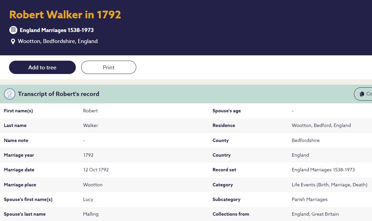Select Wootton, Bedfordshire, England location text
The width and height of the screenshot is (372, 221).
[58, 41]
